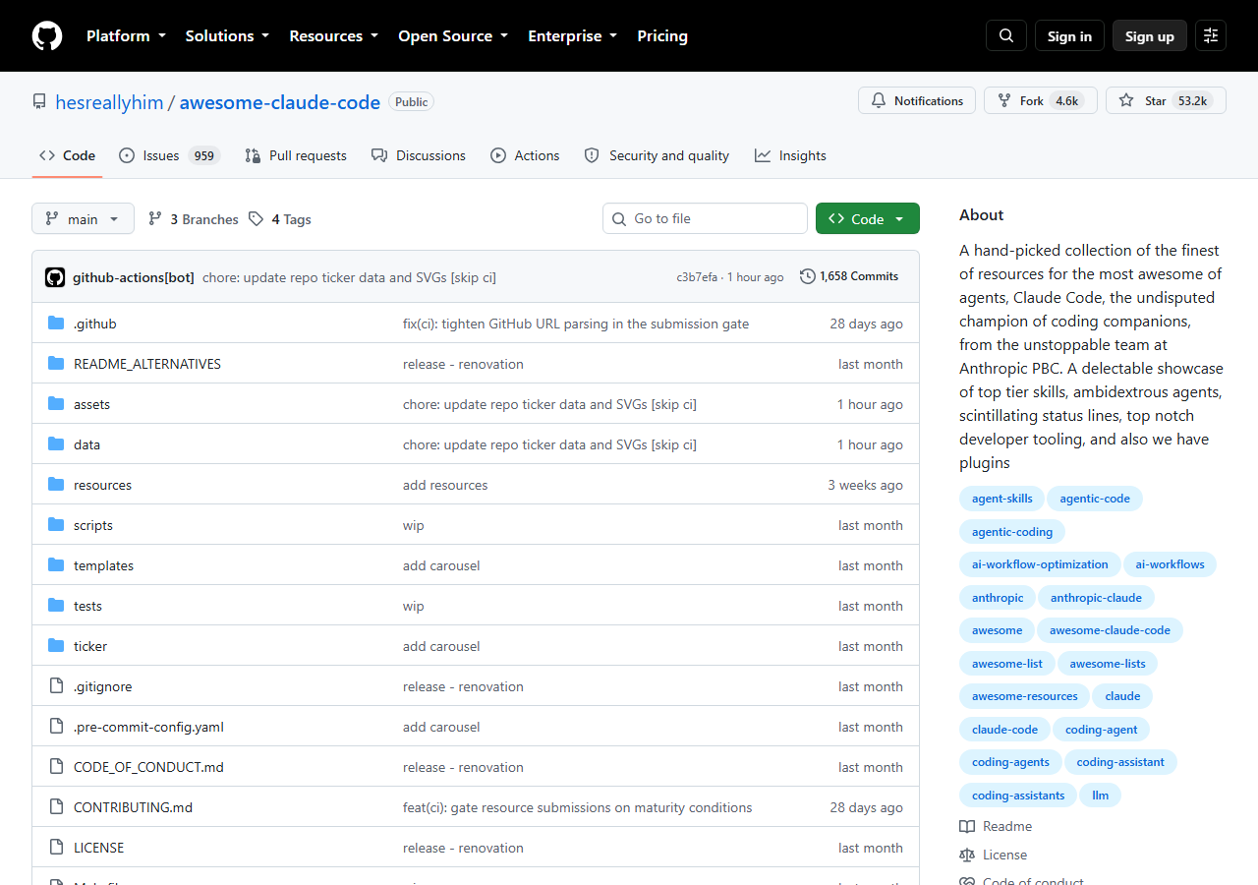Open commit hash c3b7efa
1258x885 pixels.
pyautogui.click(x=697, y=277)
